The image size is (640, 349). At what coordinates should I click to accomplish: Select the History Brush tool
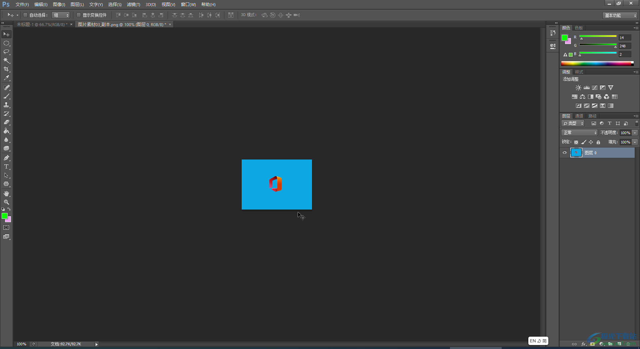6,113
